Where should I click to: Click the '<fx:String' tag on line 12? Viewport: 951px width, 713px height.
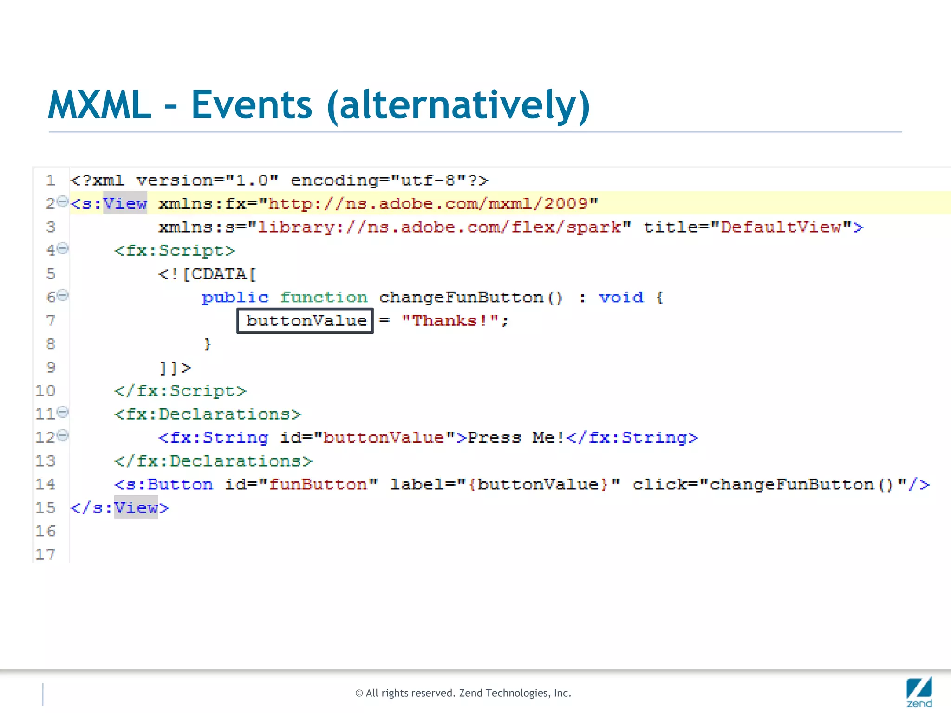[x=213, y=437]
